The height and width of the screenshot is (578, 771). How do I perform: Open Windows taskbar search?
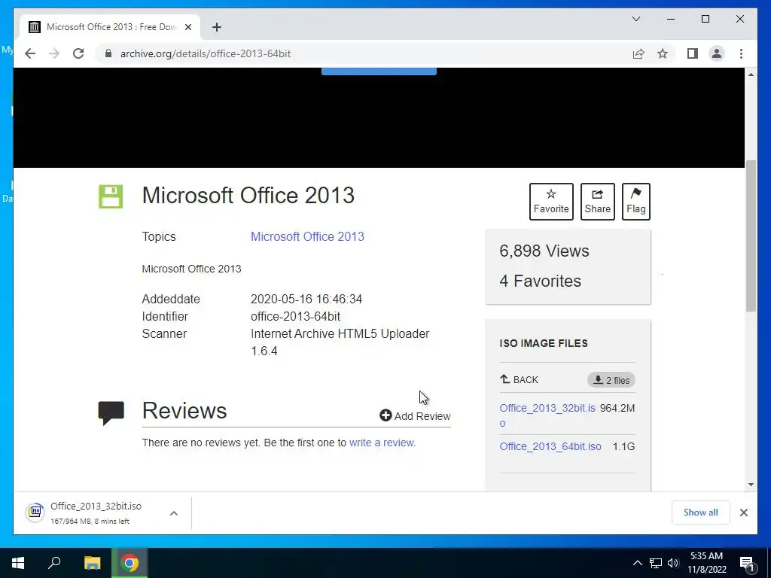[x=54, y=563]
